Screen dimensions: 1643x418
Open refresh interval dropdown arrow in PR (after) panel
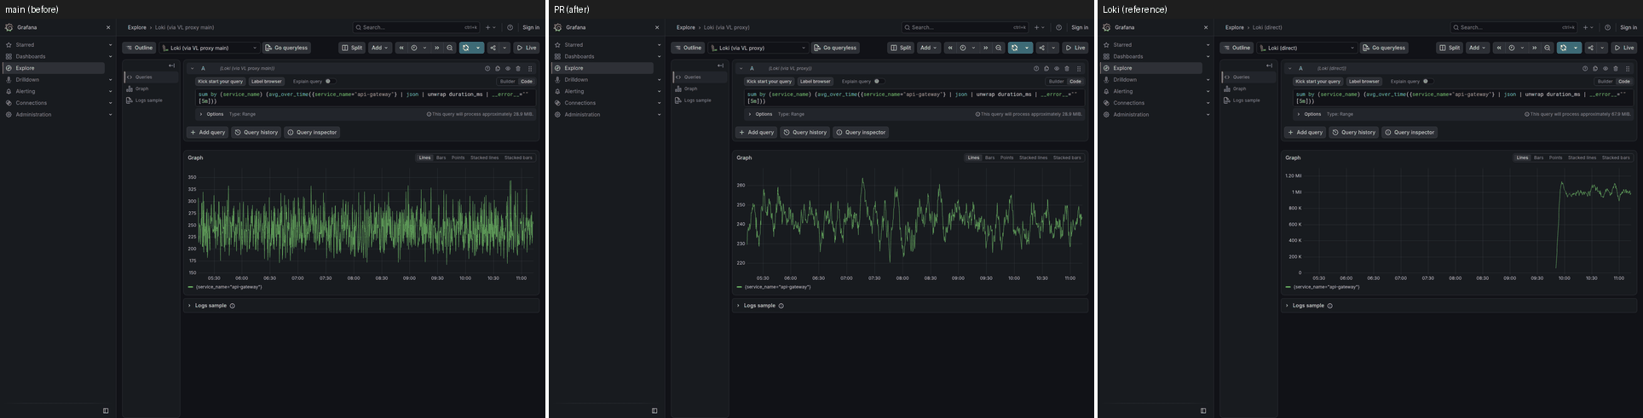(x=1027, y=48)
